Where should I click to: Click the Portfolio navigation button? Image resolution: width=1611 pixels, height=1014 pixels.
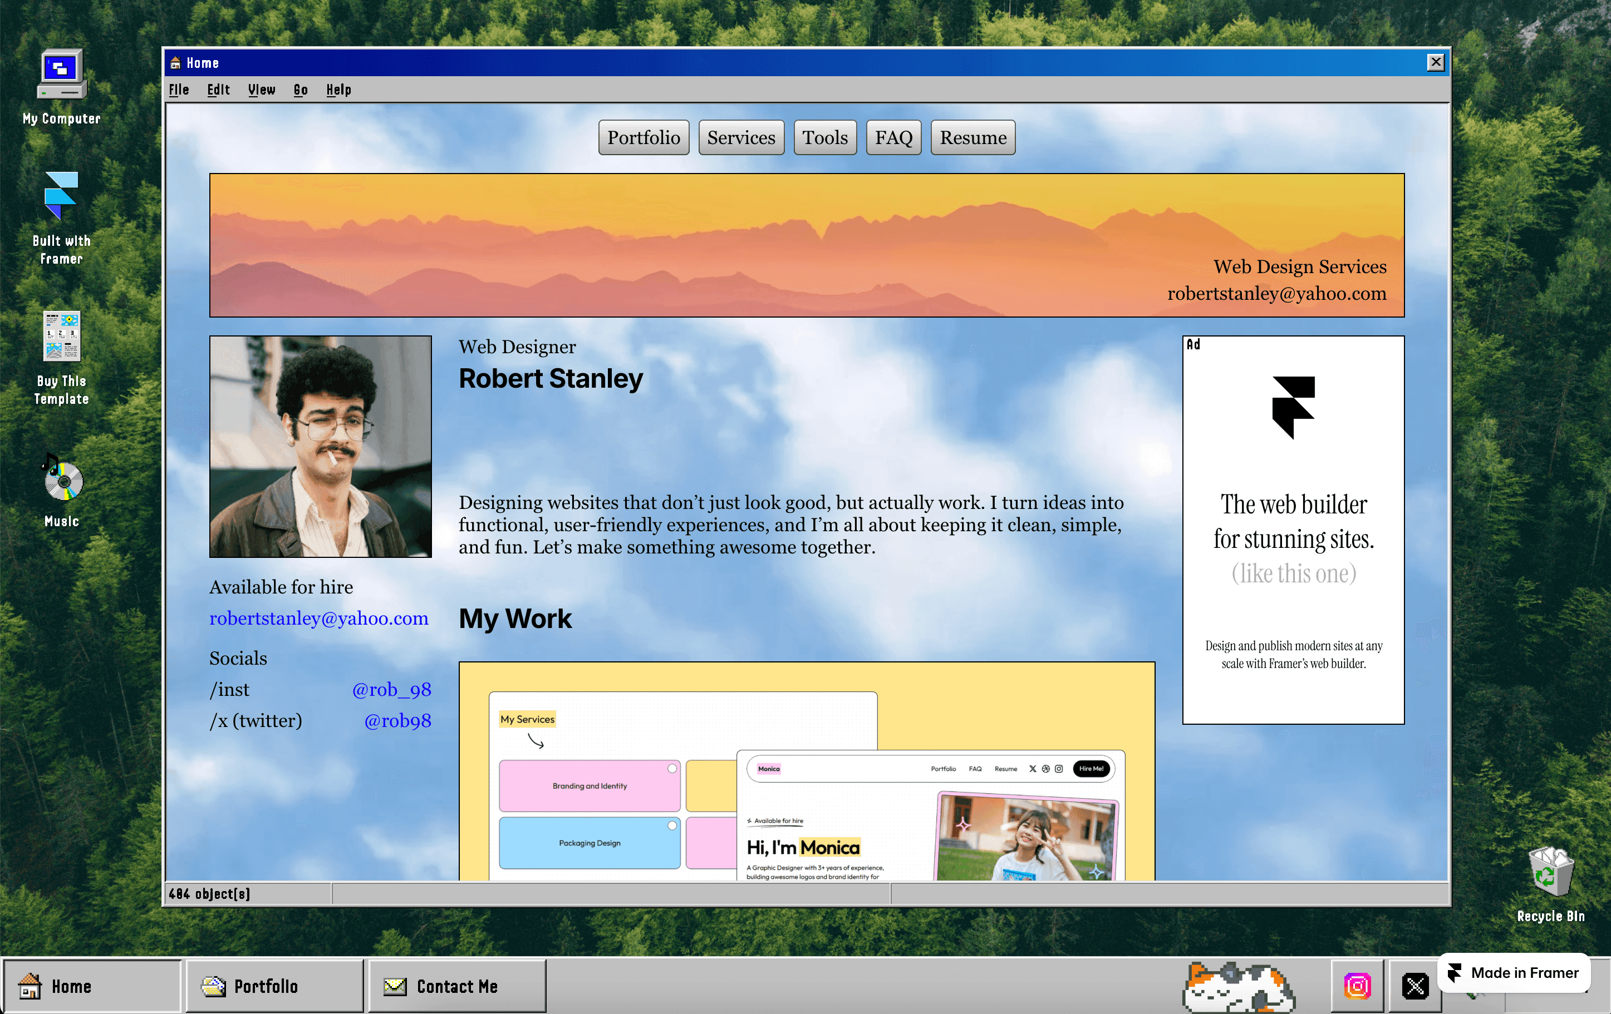pyautogui.click(x=643, y=138)
